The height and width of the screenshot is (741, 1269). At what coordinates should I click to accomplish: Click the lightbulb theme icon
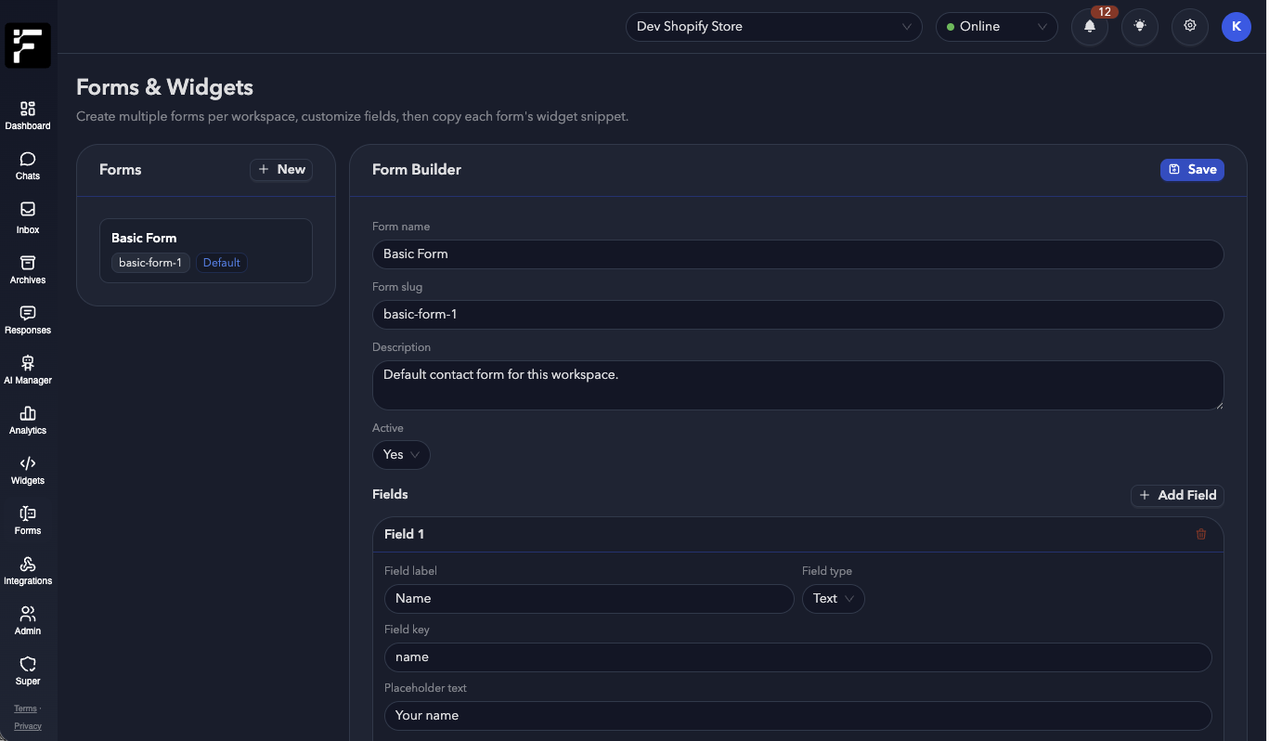tap(1140, 27)
